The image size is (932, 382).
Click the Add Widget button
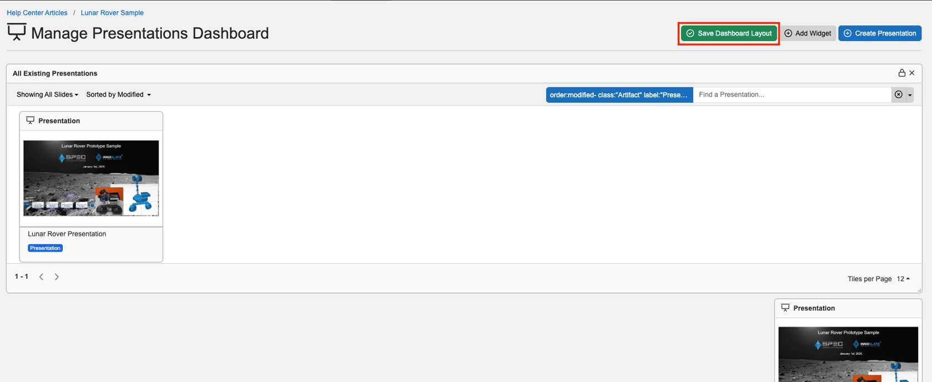(808, 33)
